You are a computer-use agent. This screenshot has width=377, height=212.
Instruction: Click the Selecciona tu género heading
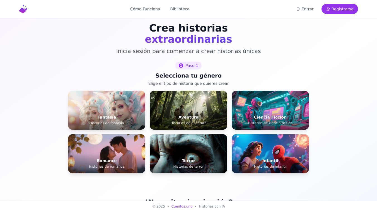point(188,76)
